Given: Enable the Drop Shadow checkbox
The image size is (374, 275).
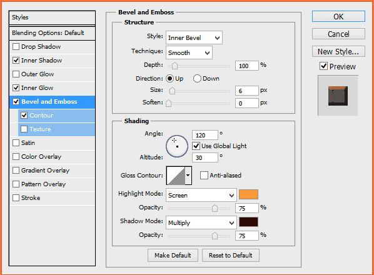Looking at the screenshot, I should [x=16, y=46].
